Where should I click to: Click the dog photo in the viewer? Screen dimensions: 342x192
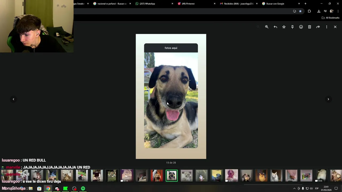171,96
